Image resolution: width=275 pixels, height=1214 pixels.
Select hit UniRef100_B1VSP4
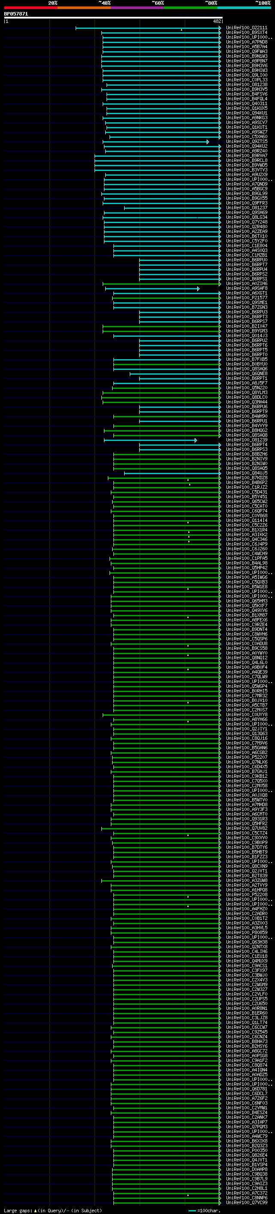[246, 1164]
